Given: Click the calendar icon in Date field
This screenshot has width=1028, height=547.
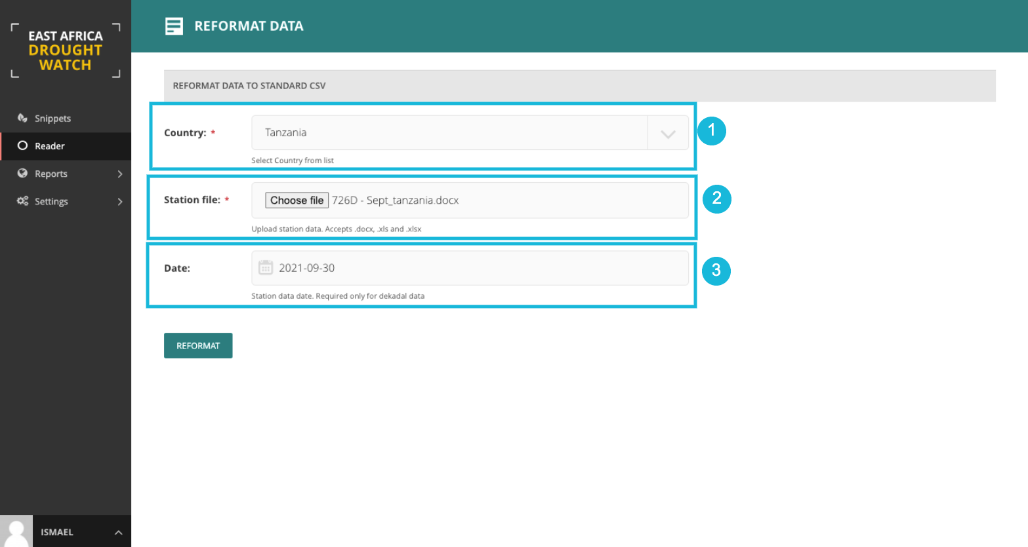Looking at the screenshot, I should [x=266, y=267].
